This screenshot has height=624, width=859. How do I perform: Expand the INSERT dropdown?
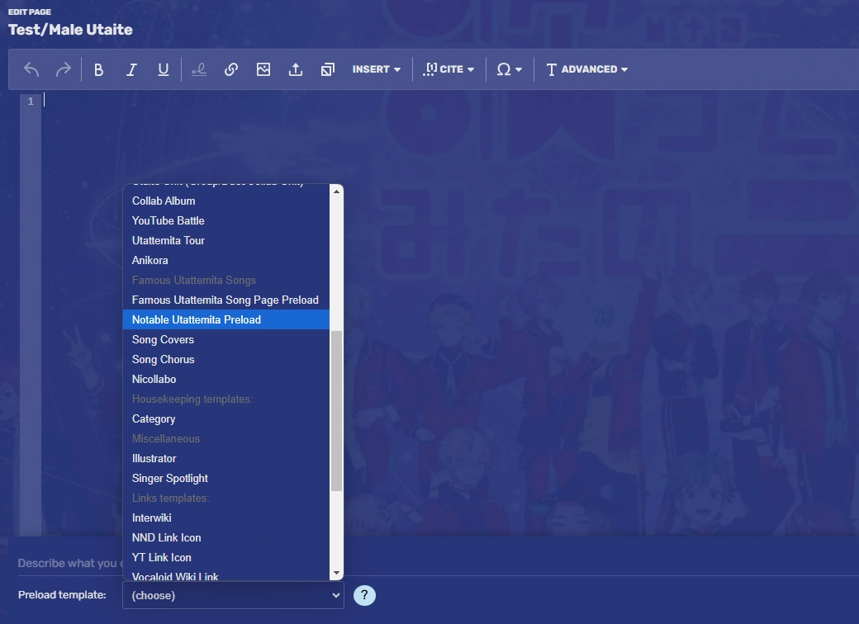pyautogui.click(x=377, y=69)
